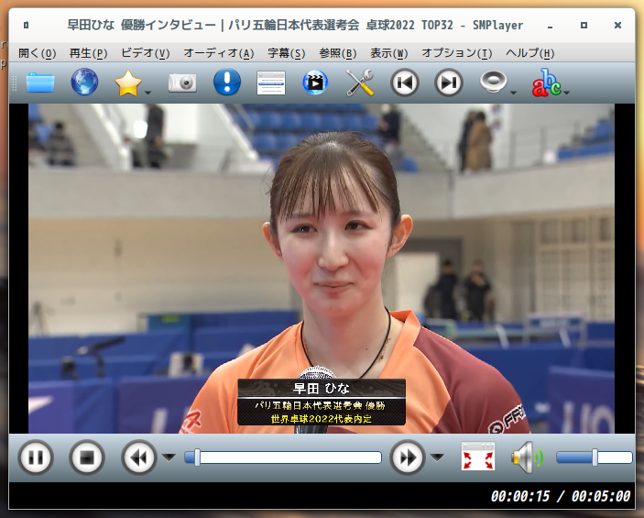Click the abc subtitles icon

pos(546,83)
